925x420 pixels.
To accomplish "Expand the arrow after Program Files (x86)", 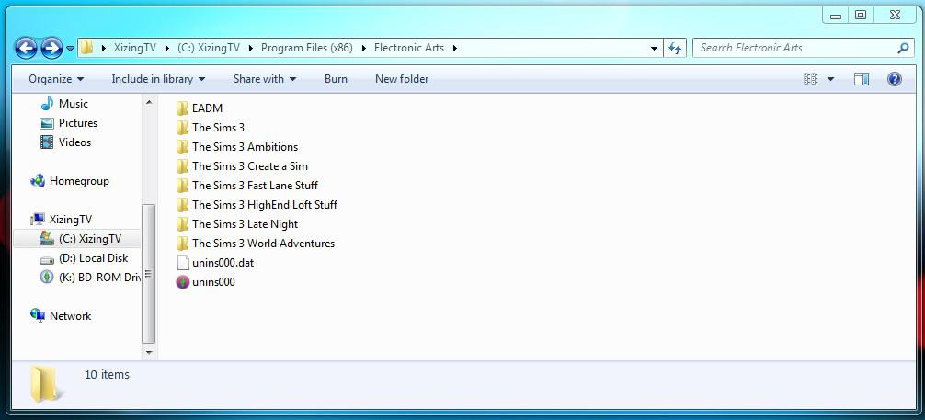I will (x=363, y=49).
